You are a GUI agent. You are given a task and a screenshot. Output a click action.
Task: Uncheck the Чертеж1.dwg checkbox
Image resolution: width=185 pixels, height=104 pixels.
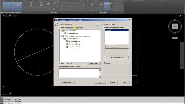point(68,34)
